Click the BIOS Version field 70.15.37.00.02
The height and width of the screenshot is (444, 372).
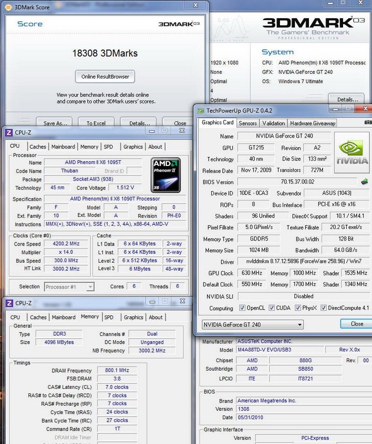298,182
